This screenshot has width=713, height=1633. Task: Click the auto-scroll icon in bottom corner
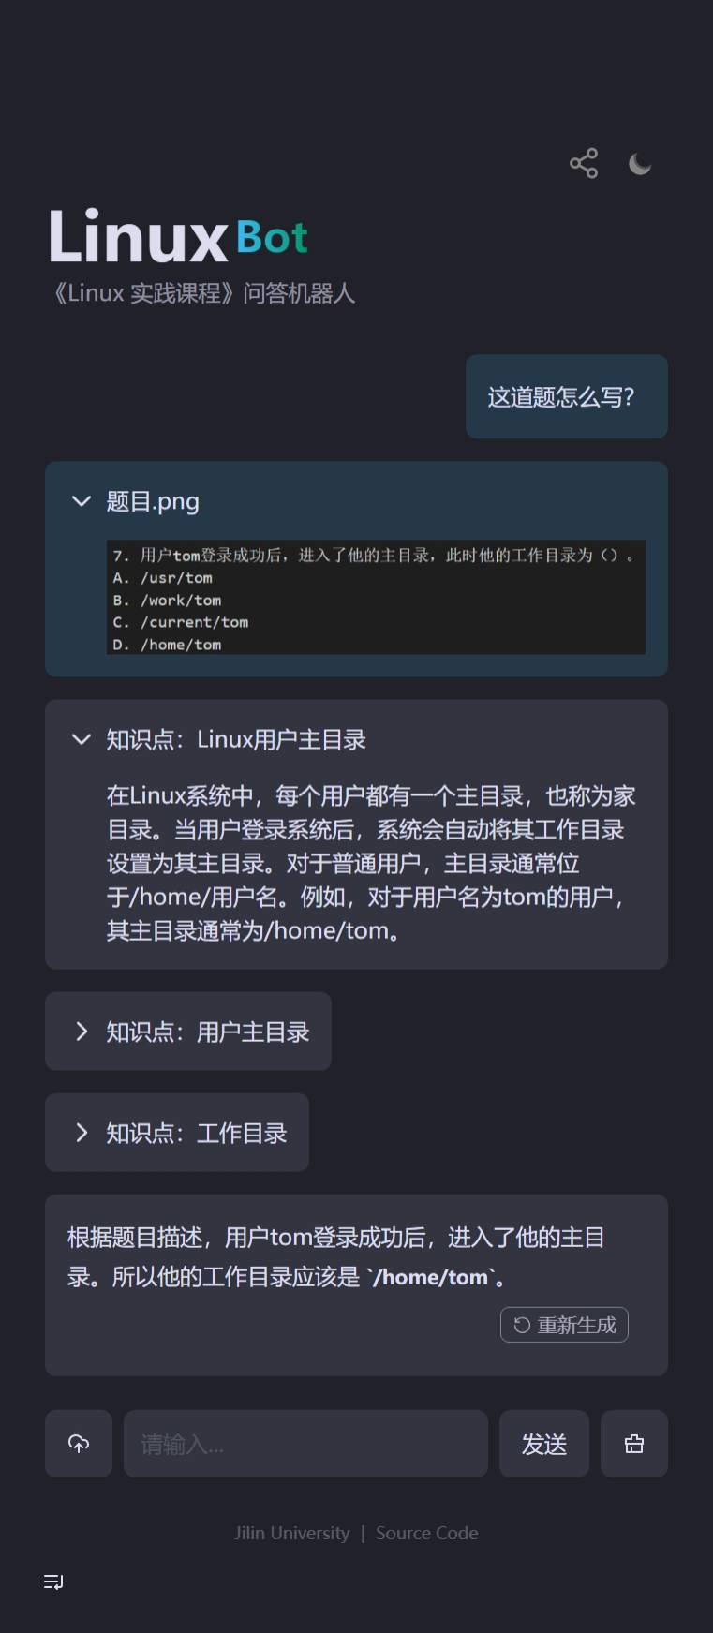[x=52, y=1581]
